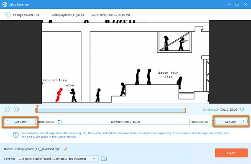Click the orange playhead marker on the timeline
This screenshot has height=164, width=251.
tap(37, 107)
